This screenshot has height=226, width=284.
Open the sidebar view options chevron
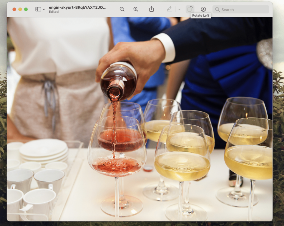(44, 9)
